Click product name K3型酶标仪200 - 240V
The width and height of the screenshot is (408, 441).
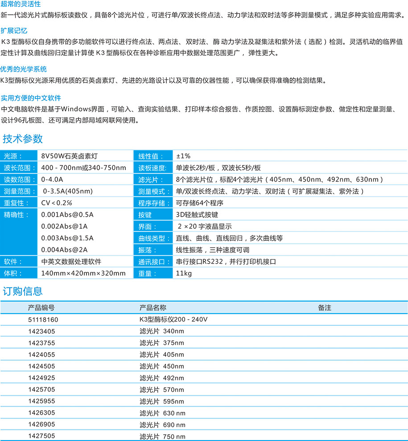[x=173, y=319]
